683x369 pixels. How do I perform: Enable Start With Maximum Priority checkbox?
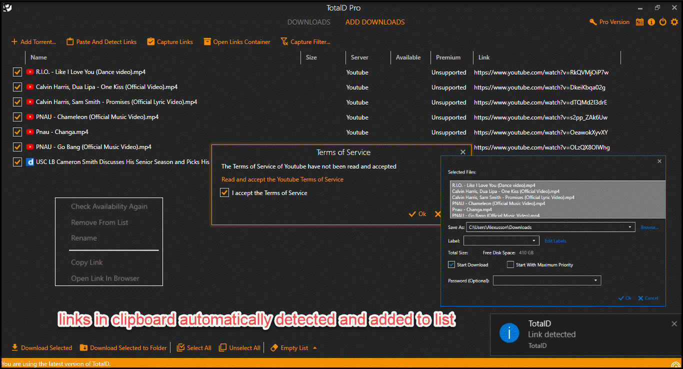coord(510,264)
